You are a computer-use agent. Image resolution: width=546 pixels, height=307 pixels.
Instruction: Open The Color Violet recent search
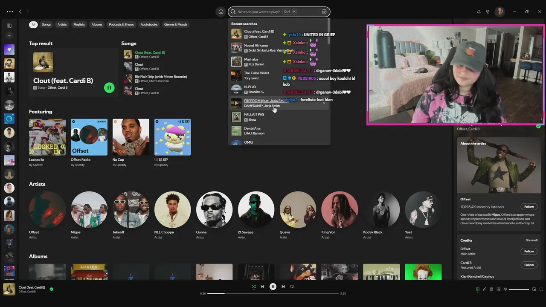pyautogui.click(x=279, y=75)
